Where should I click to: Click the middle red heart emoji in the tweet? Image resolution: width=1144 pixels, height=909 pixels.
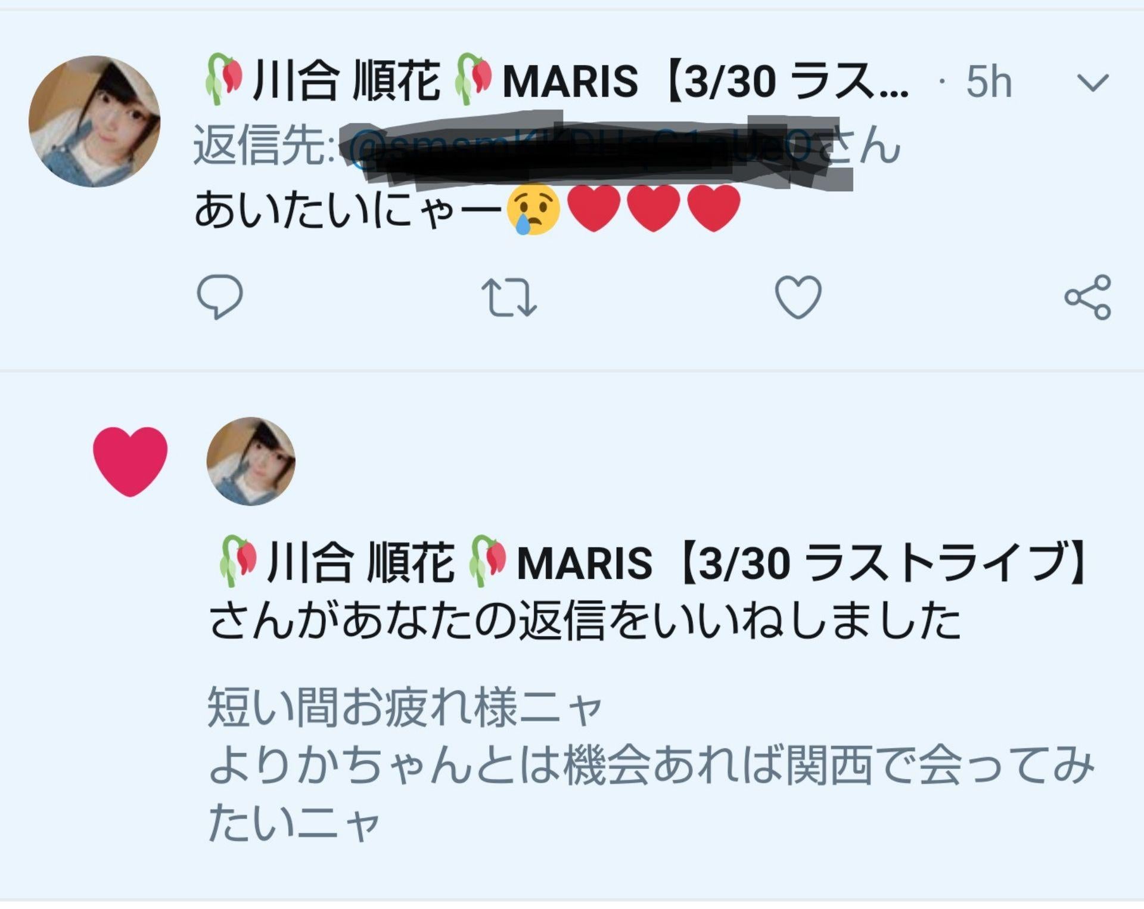pos(654,208)
